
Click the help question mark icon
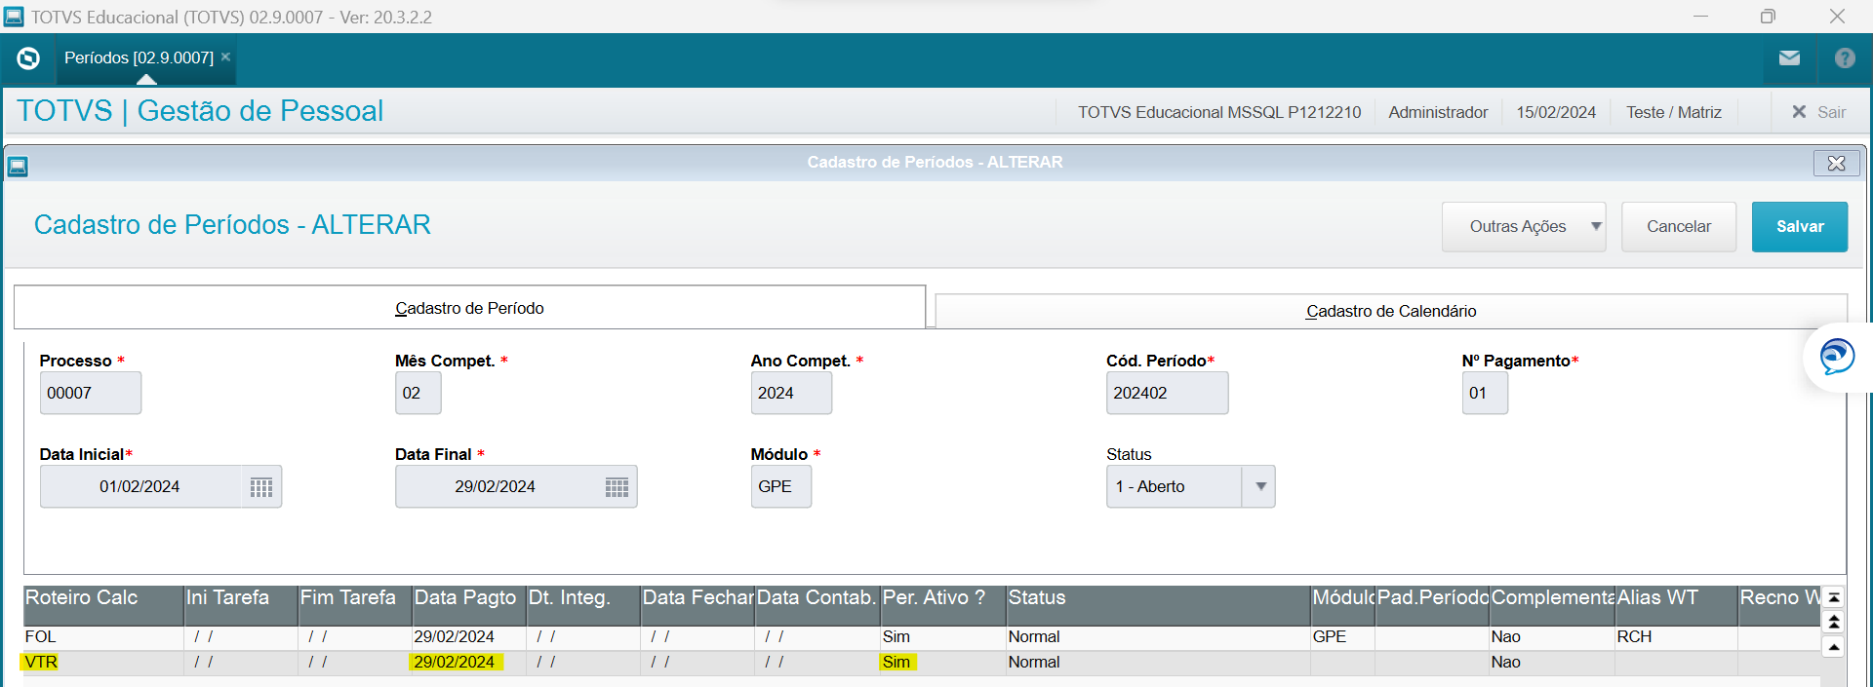click(1844, 58)
